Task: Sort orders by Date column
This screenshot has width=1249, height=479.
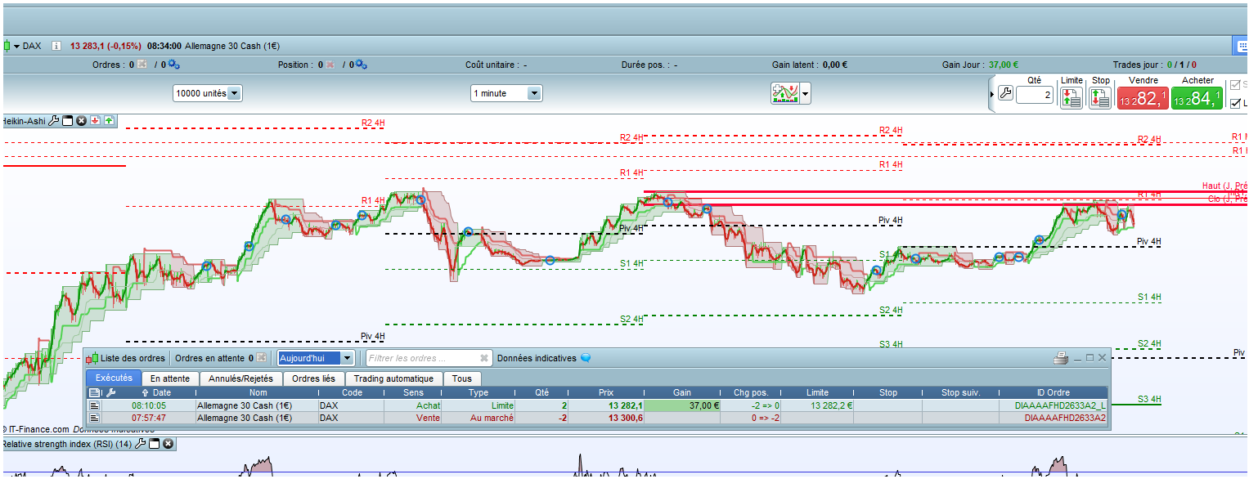Action: [161, 393]
